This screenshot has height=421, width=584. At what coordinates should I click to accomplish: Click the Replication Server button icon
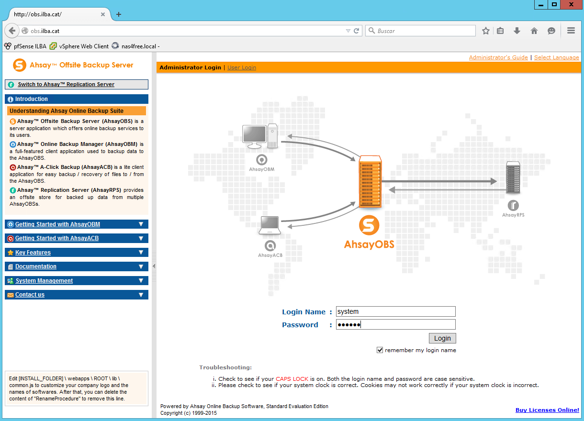coord(11,85)
